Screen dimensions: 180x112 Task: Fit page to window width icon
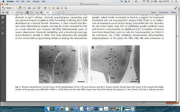pos(59,12)
